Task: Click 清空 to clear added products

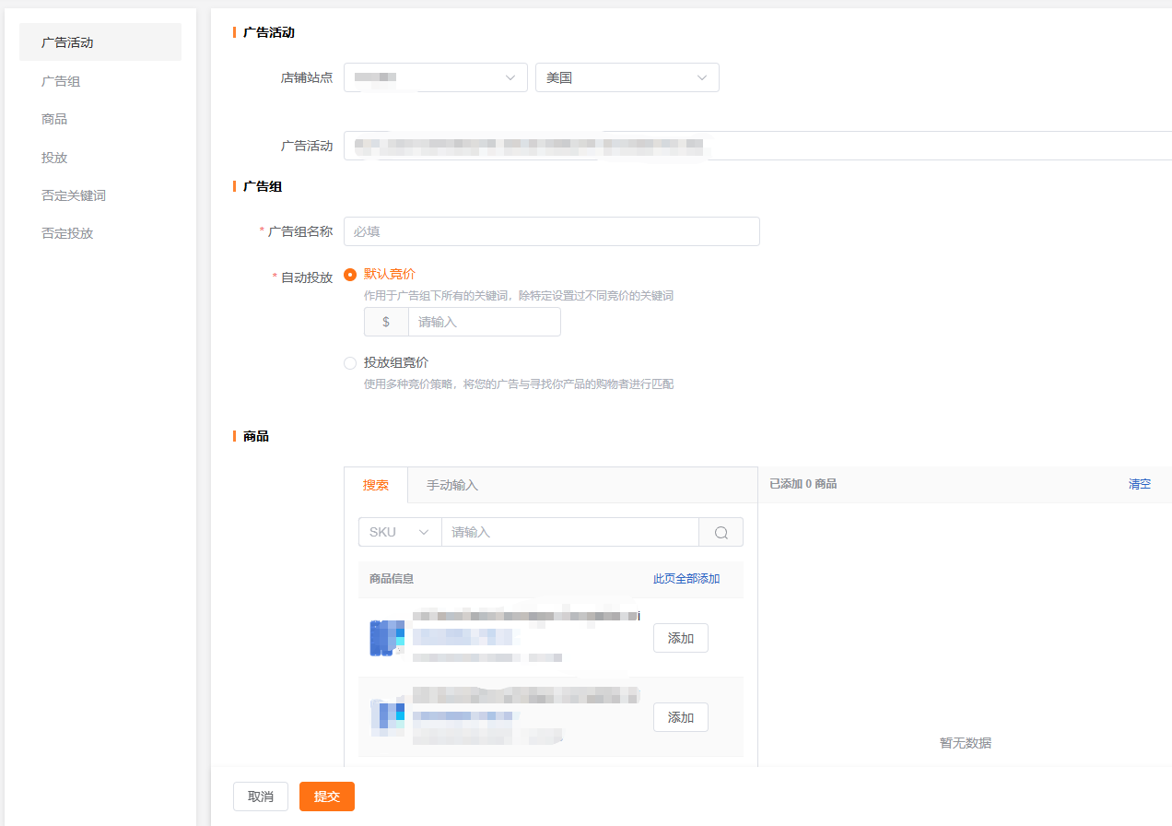Action: click(x=1140, y=484)
